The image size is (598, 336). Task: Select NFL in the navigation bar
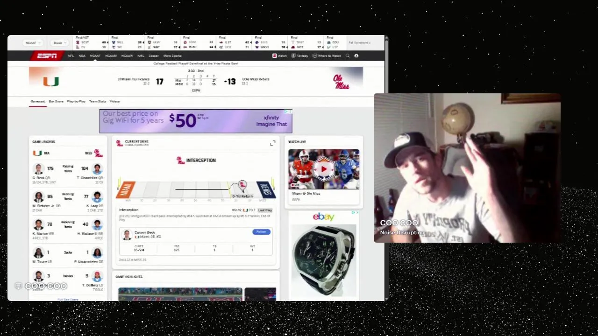pos(71,56)
